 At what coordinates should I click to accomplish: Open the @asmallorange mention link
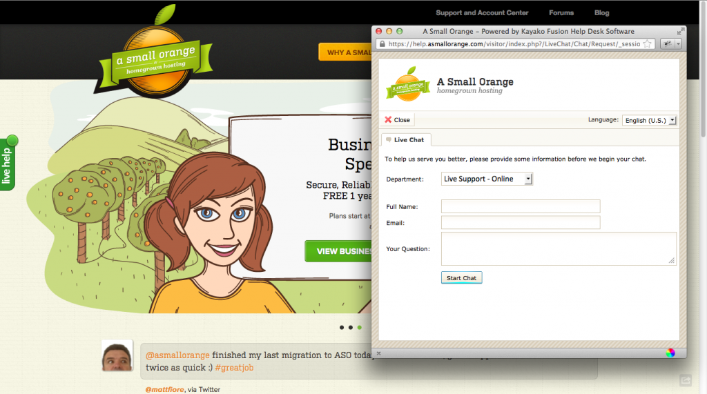(177, 355)
